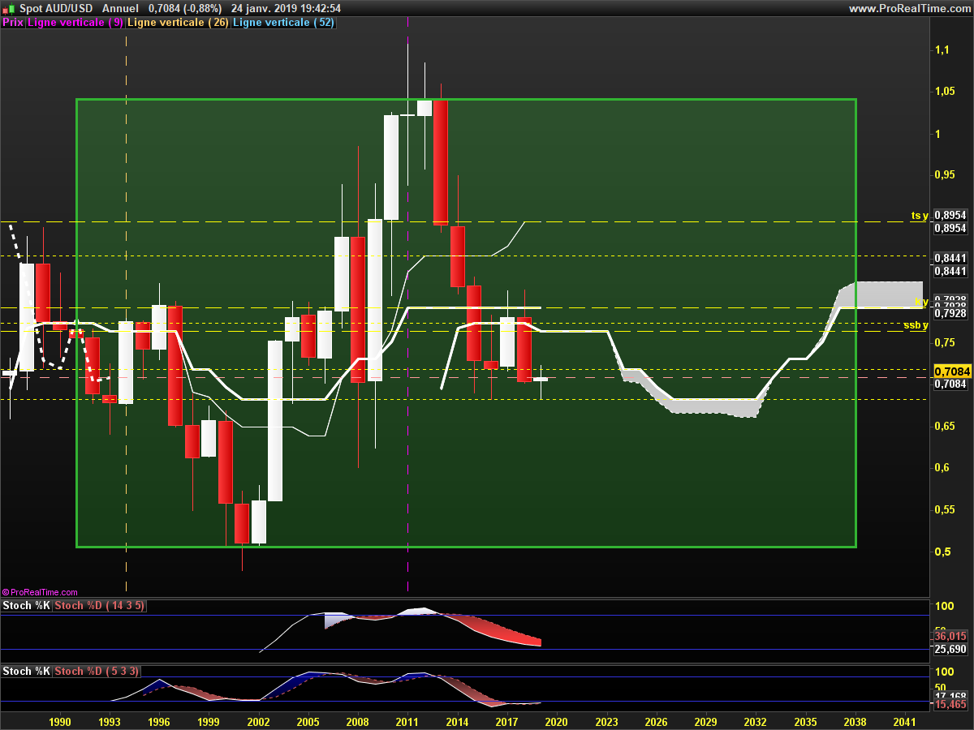
Task: Click the 1999 year on the time axis
Action: tap(209, 722)
